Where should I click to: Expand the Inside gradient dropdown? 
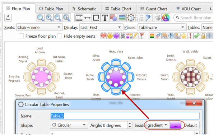tap(158, 125)
